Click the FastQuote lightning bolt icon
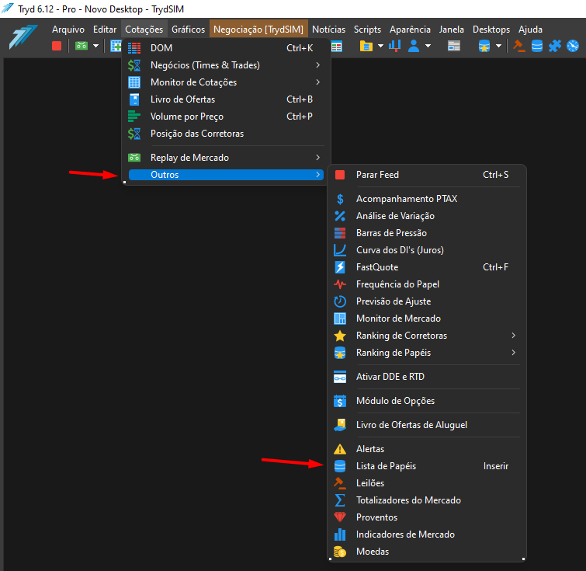This screenshot has height=571, width=586. pos(340,267)
